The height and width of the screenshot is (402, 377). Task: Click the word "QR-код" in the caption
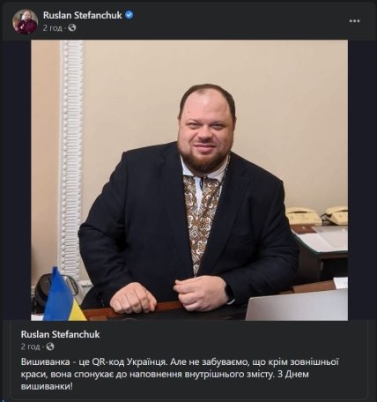(x=107, y=362)
